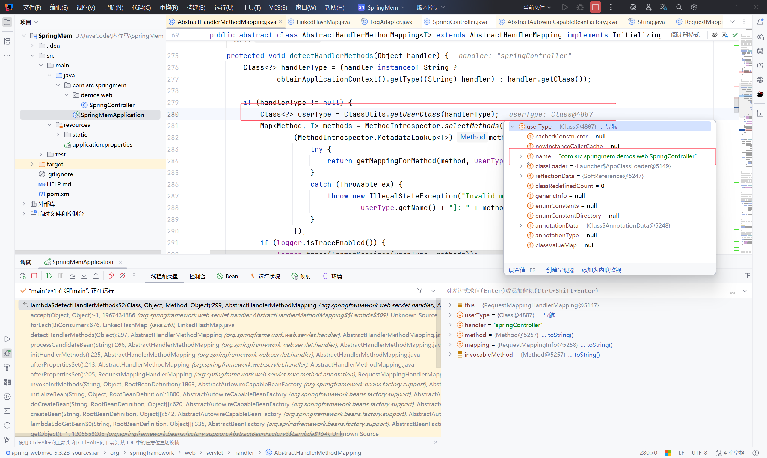The width and height of the screenshot is (767, 458).
Task: Toggle 阅读器模式 reader mode label
Action: coord(685,35)
